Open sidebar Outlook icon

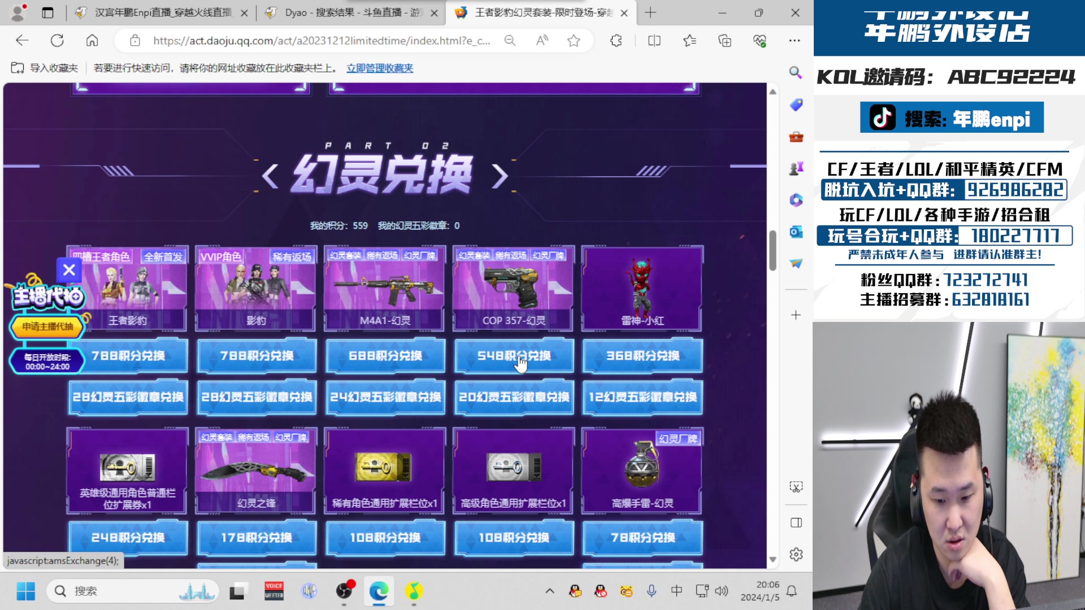[x=796, y=232]
